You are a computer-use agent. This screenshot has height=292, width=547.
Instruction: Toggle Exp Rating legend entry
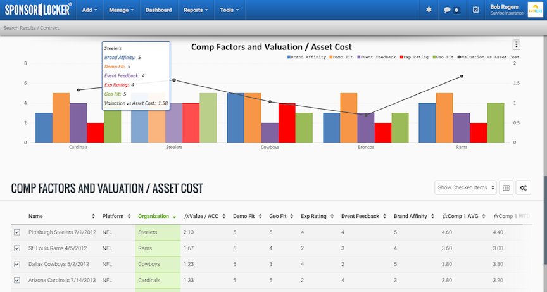414,57
